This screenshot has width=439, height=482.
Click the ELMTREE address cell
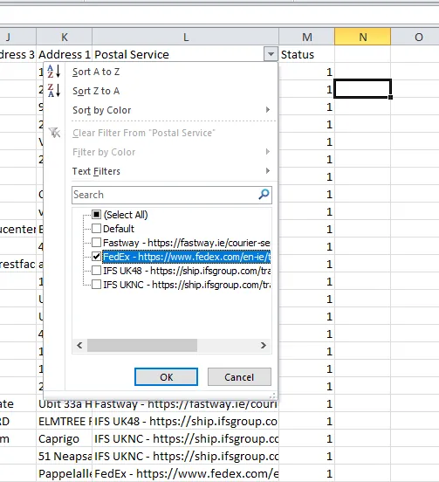tap(65, 421)
